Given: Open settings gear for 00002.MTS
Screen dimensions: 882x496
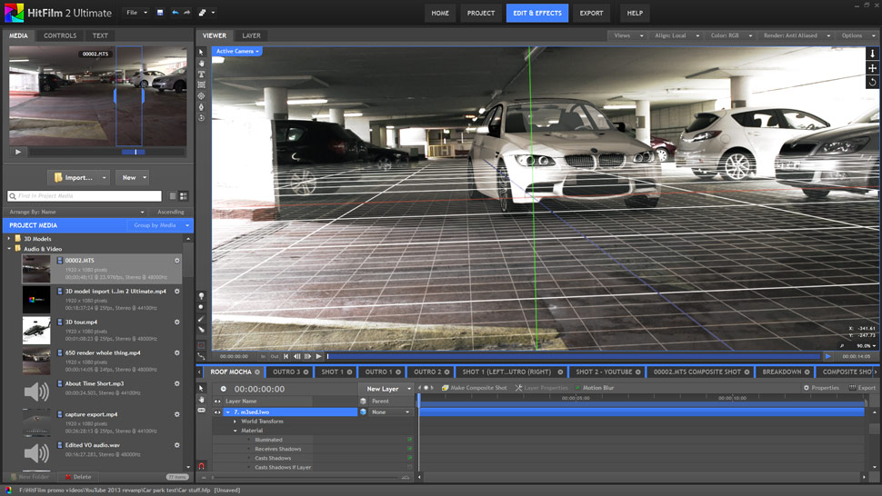Looking at the screenshot, I should point(177,261).
